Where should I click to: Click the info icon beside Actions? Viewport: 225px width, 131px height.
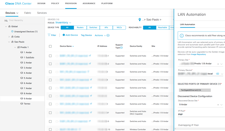108,35
